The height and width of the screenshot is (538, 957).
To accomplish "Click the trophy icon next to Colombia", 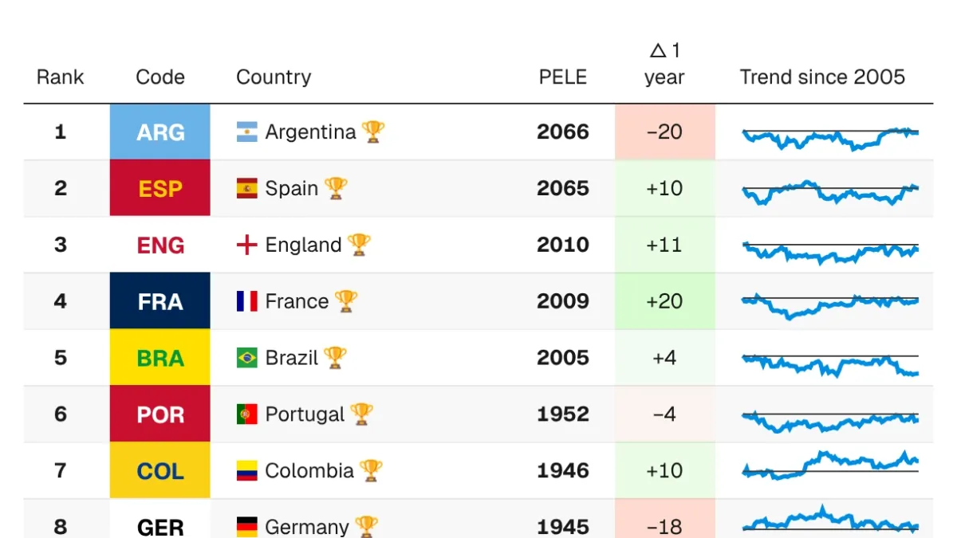I will [372, 470].
